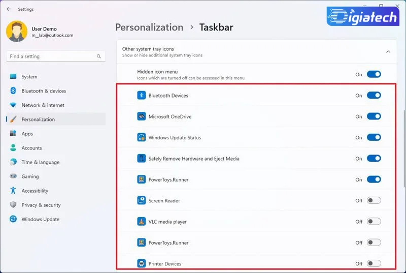This screenshot has width=406, height=273.
Task: Go to the Gaming settings page
Action: (56, 176)
